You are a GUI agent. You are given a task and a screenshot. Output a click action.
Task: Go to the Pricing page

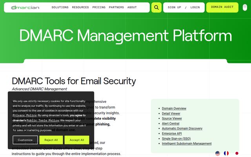coord(99,7)
